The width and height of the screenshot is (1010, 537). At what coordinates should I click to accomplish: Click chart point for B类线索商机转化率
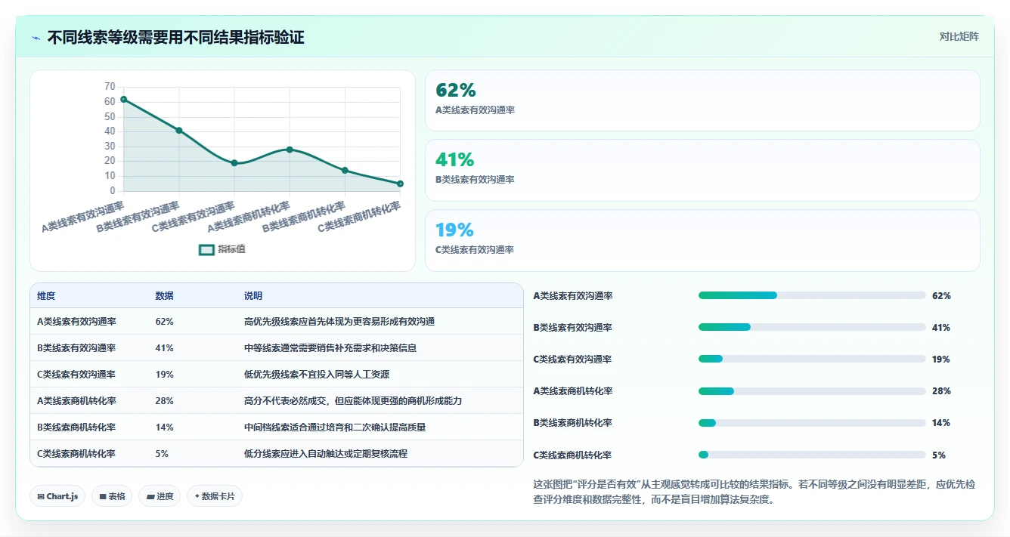tap(345, 170)
